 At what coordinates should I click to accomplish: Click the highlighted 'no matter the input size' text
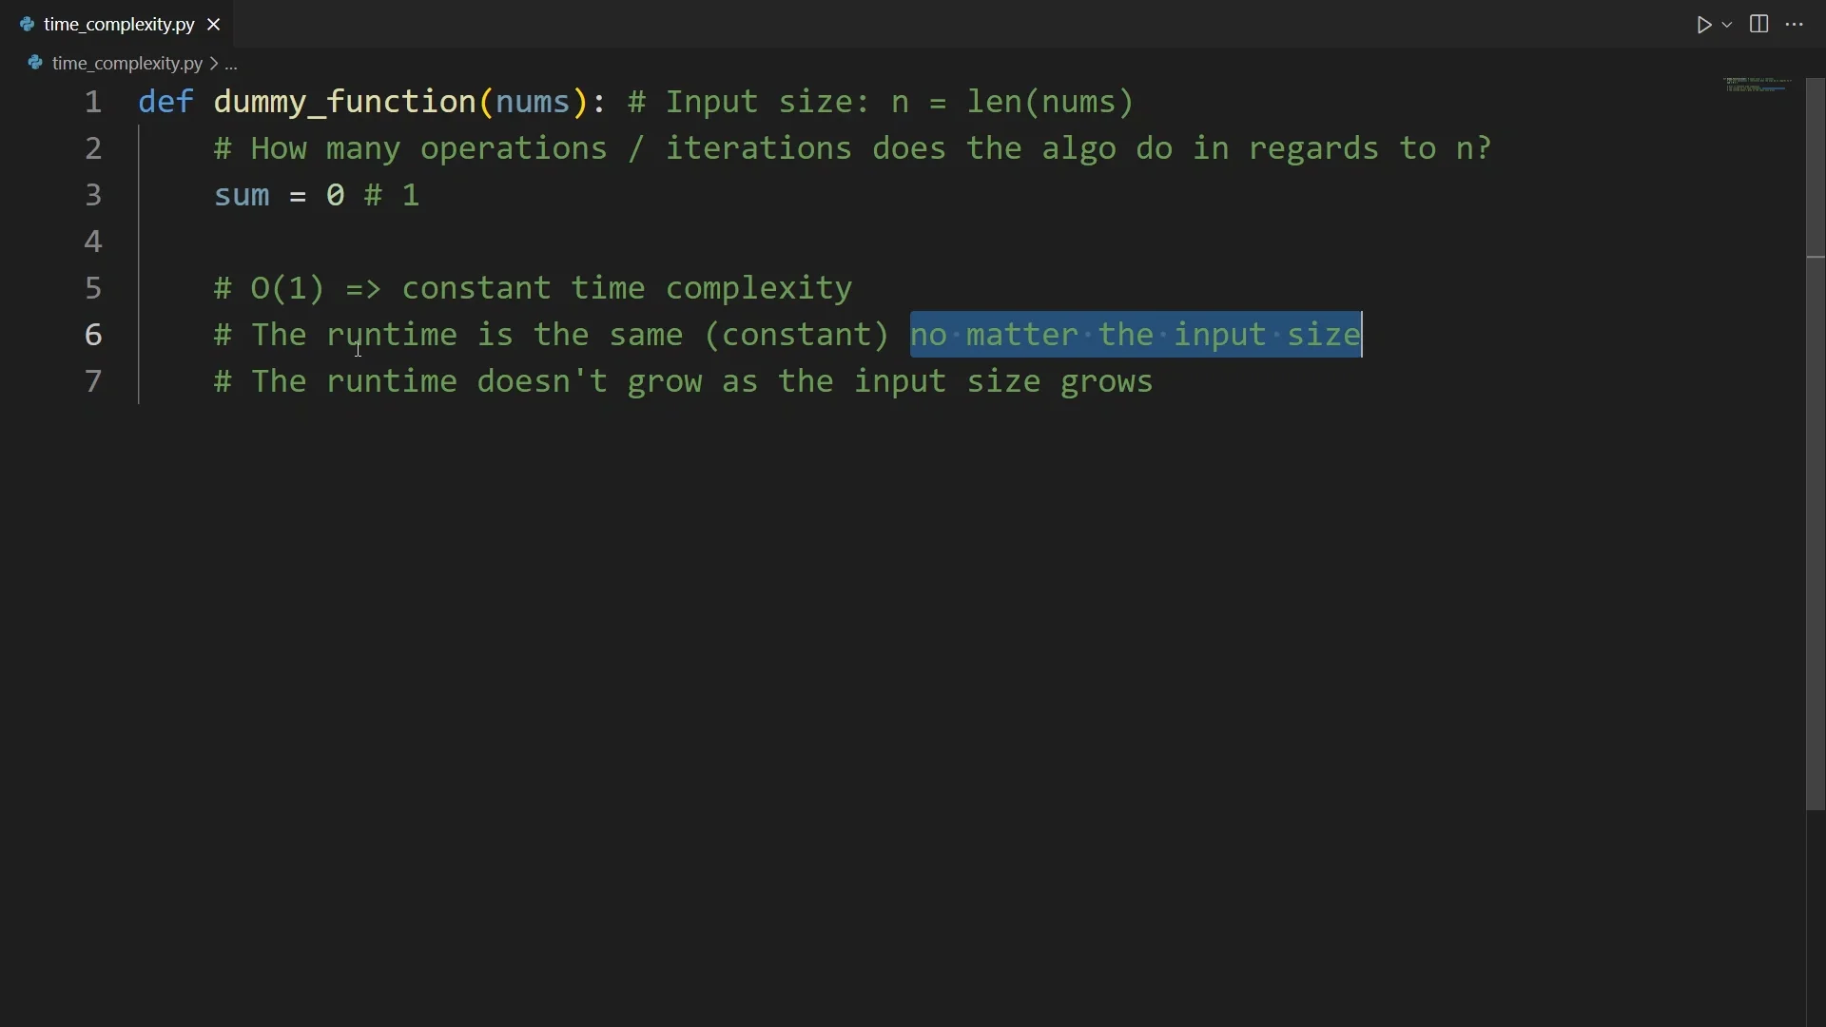point(1136,336)
